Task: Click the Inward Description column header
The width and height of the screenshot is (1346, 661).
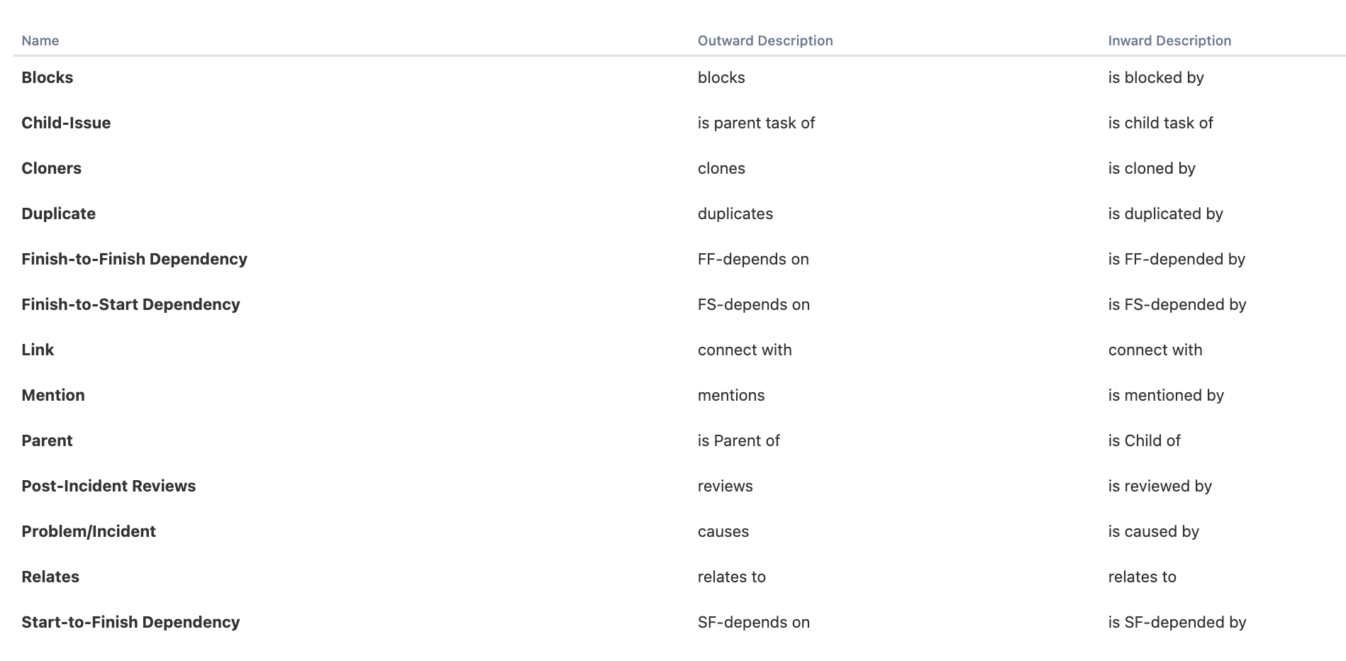Action: (1169, 40)
